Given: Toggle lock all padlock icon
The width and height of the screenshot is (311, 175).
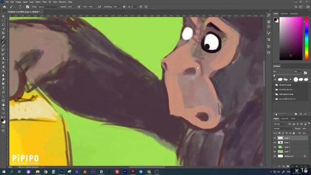Looking at the screenshot, I should (x=294, y=133).
